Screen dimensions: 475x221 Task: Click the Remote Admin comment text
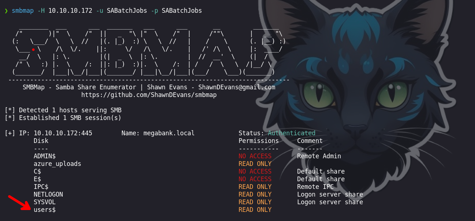click(x=319, y=156)
